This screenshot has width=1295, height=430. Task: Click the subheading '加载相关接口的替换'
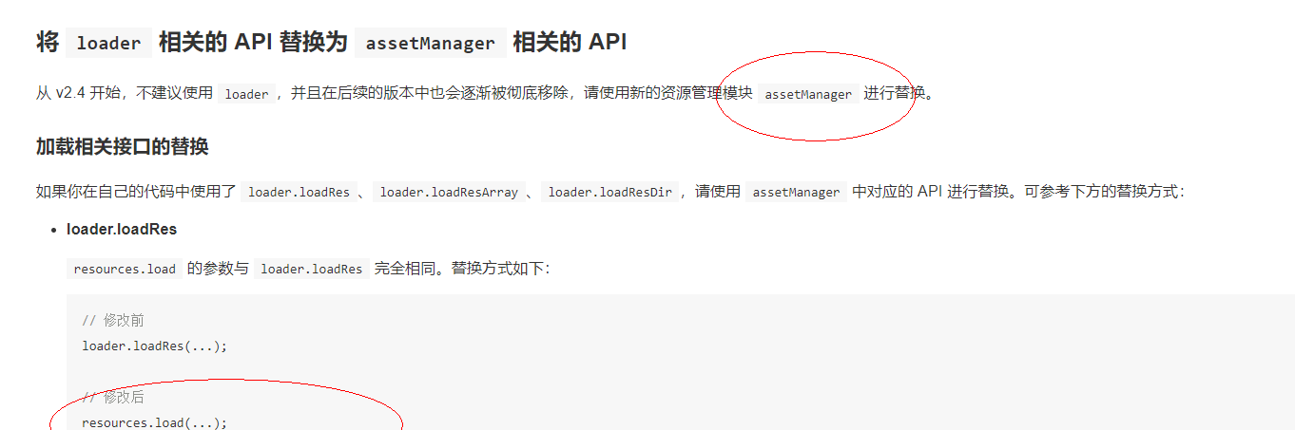click(122, 146)
